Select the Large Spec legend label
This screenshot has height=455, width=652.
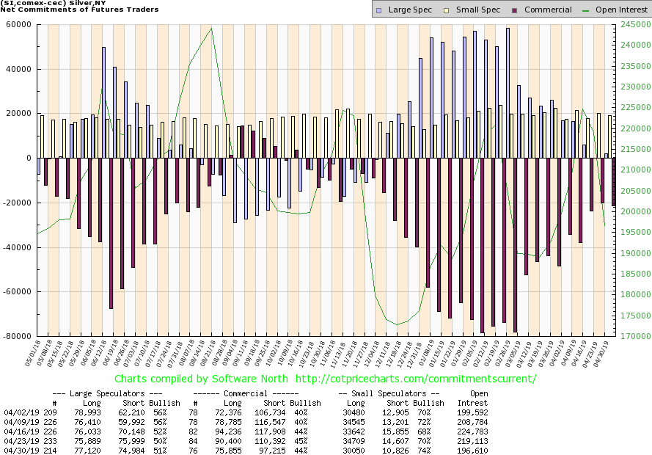pos(410,10)
